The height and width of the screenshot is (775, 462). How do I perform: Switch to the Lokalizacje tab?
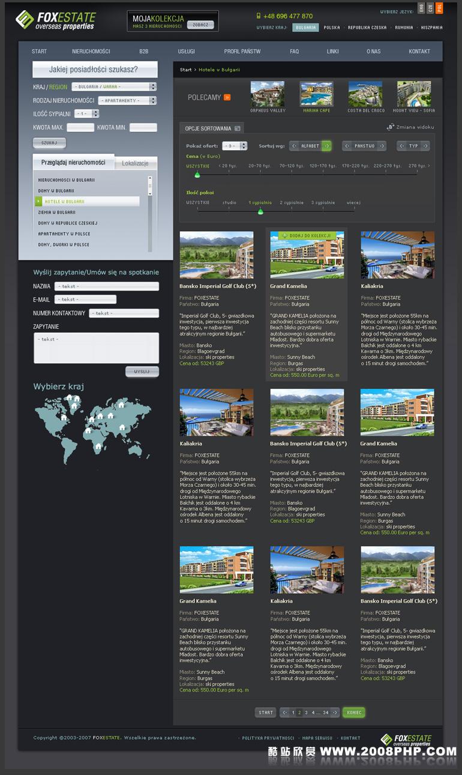pyautogui.click(x=135, y=163)
